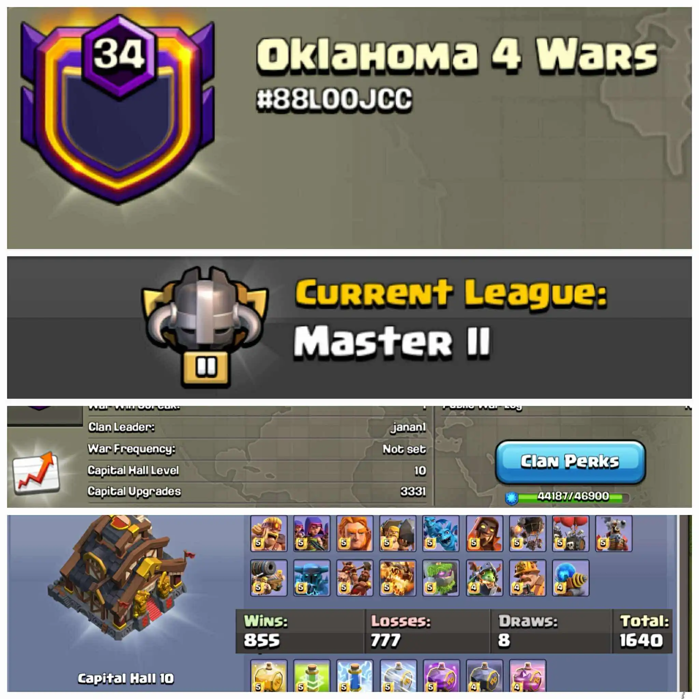Select the Sneaky Archers troop icon
Image resolution: width=699 pixels, height=699 pixels.
[312, 534]
